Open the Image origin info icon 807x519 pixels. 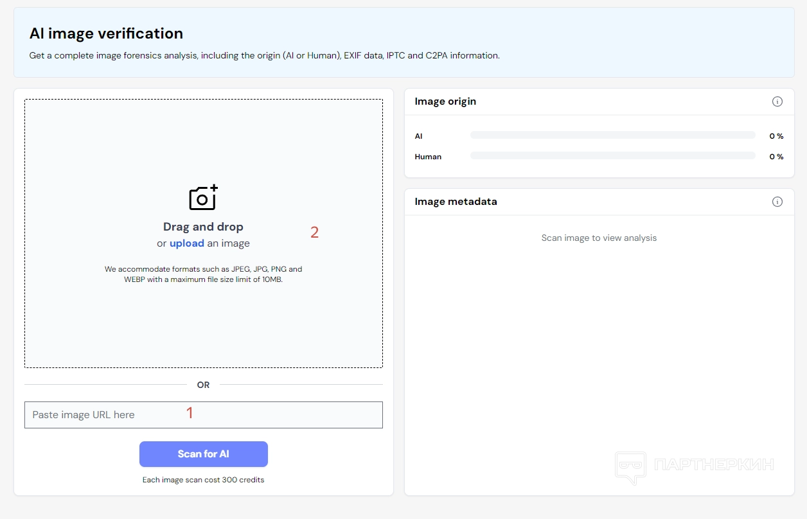point(777,101)
